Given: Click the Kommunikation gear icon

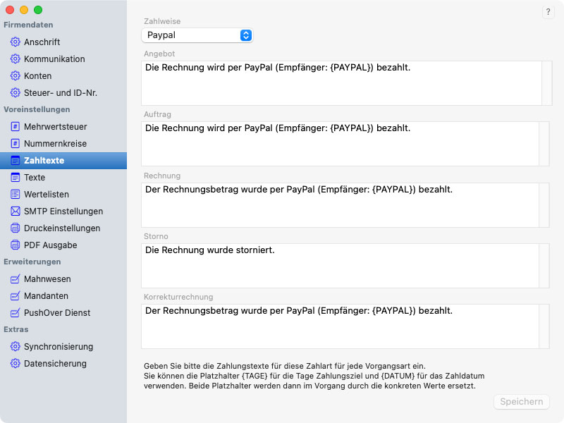Looking at the screenshot, I should 15,59.
